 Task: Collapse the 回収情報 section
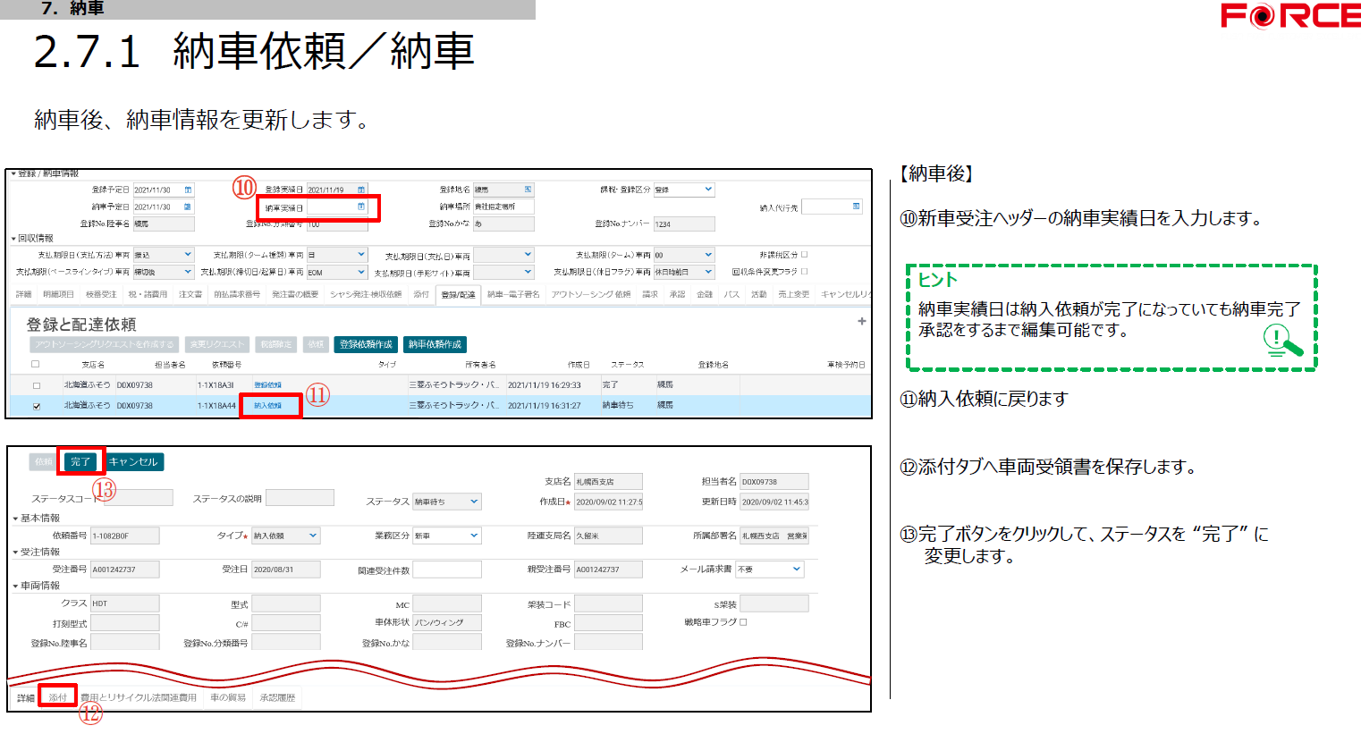[x=14, y=239]
